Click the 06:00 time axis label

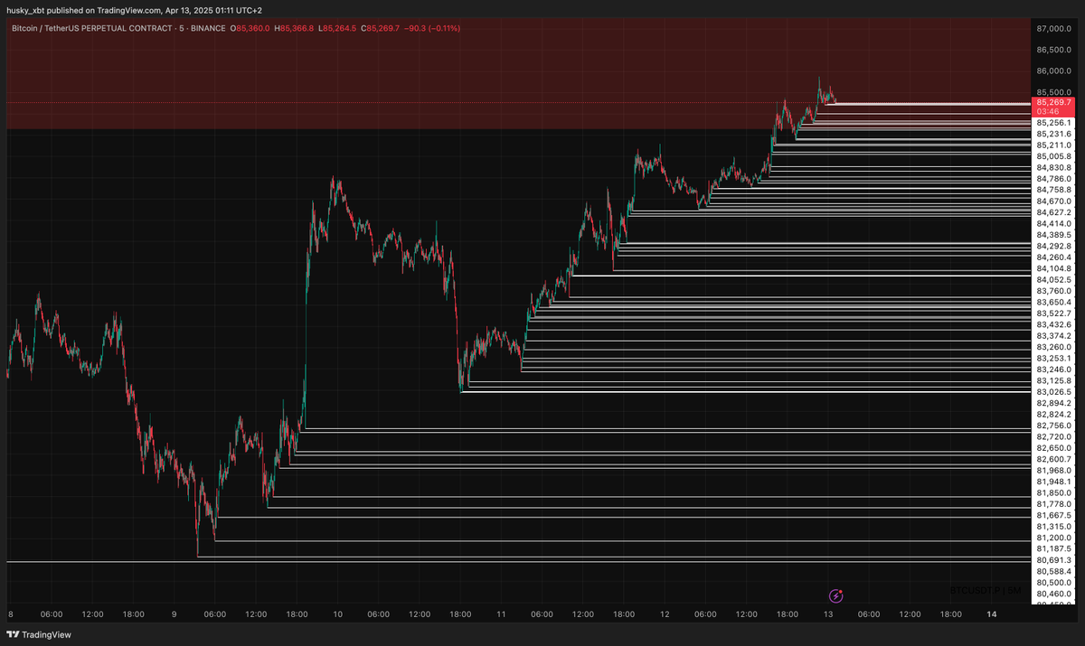(x=52, y=613)
